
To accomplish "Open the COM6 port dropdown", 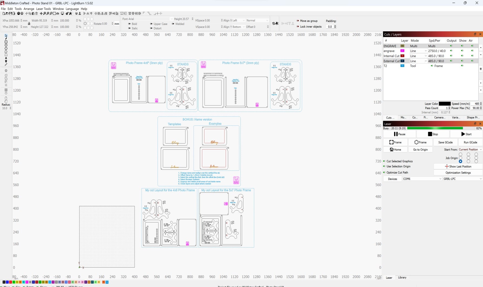I will tap(422, 179).
